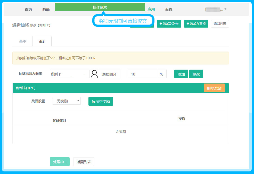The width and height of the screenshot is (254, 174).
Task: Click the top 返回列表 button
Action: tap(220, 24)
